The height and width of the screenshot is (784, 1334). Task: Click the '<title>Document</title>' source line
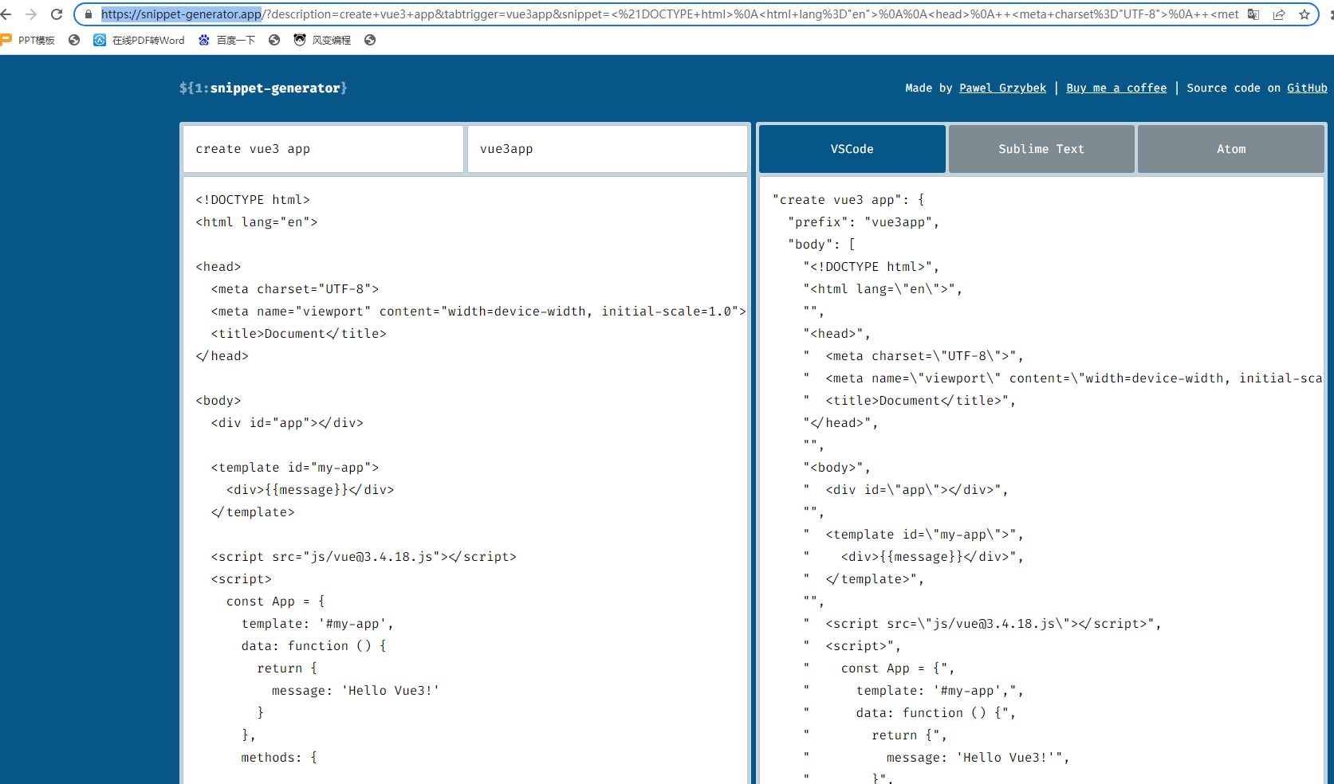tap(298, 334)
